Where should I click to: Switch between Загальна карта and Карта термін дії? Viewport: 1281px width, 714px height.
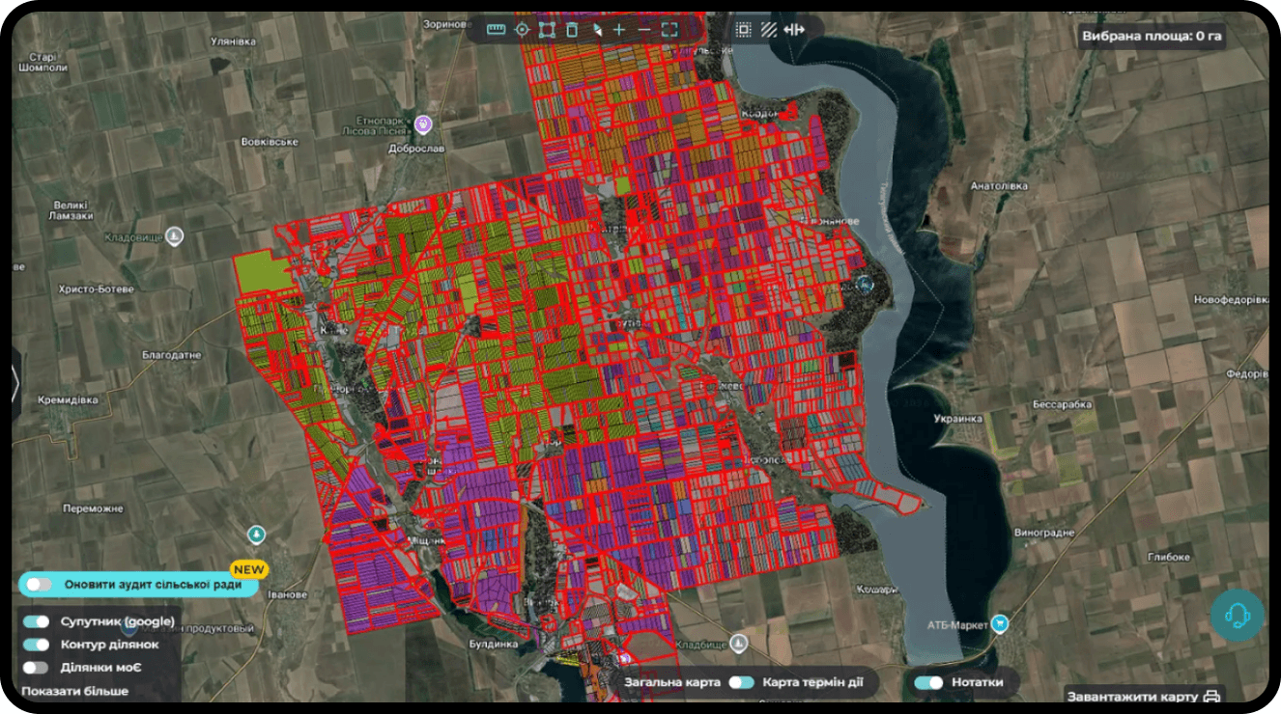pos(742,682)
